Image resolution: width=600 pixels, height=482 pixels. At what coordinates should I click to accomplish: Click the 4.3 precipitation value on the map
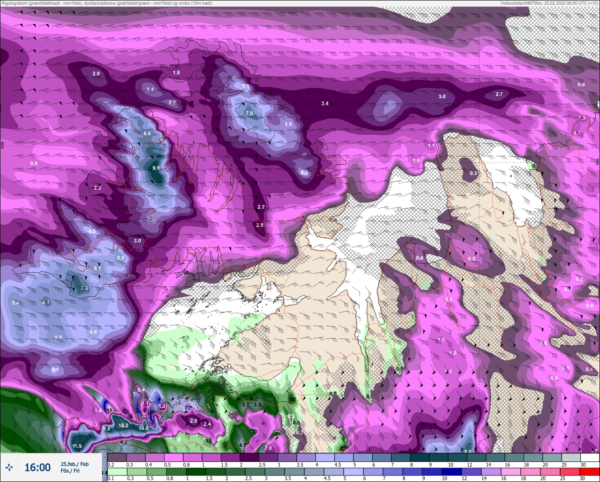[x=304, y=173]
